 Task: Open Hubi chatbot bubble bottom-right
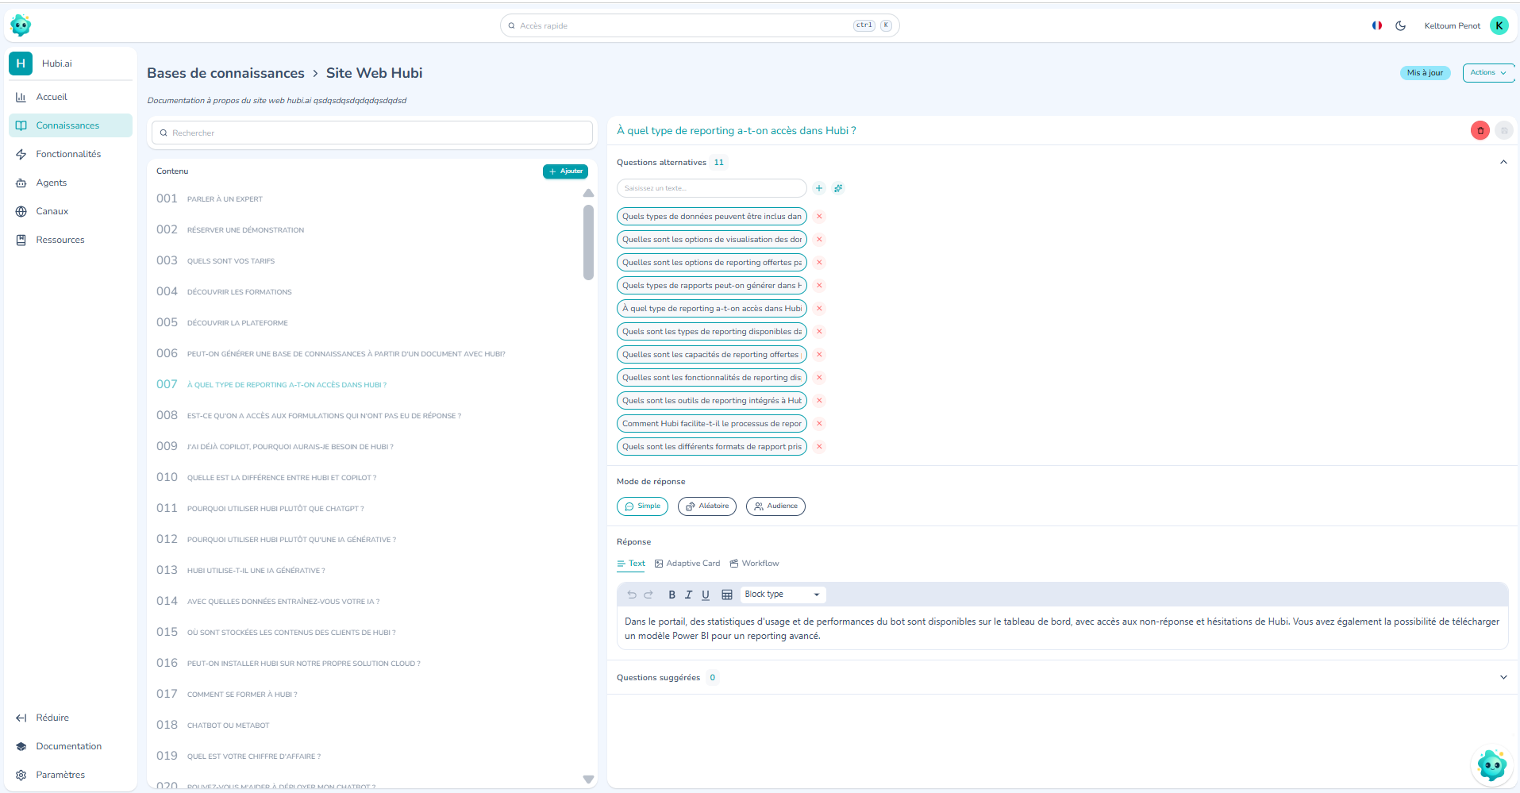[x=1491, y=765]
